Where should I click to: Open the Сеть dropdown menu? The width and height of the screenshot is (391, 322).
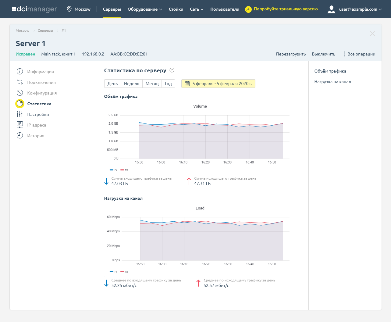(196, 9)
